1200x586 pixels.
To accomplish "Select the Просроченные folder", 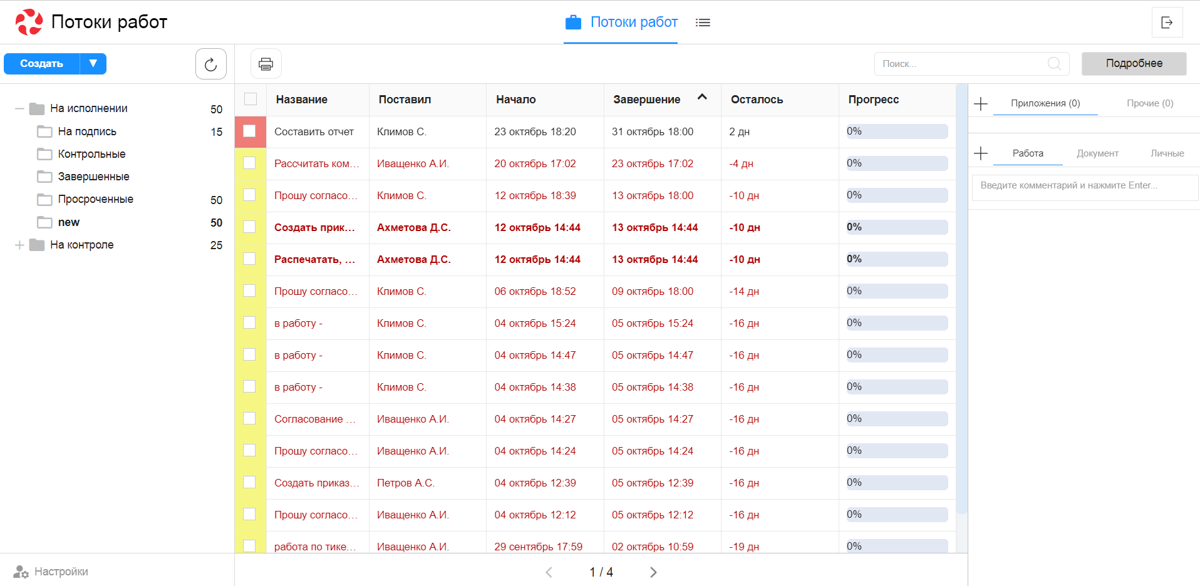I will (95, 199).
